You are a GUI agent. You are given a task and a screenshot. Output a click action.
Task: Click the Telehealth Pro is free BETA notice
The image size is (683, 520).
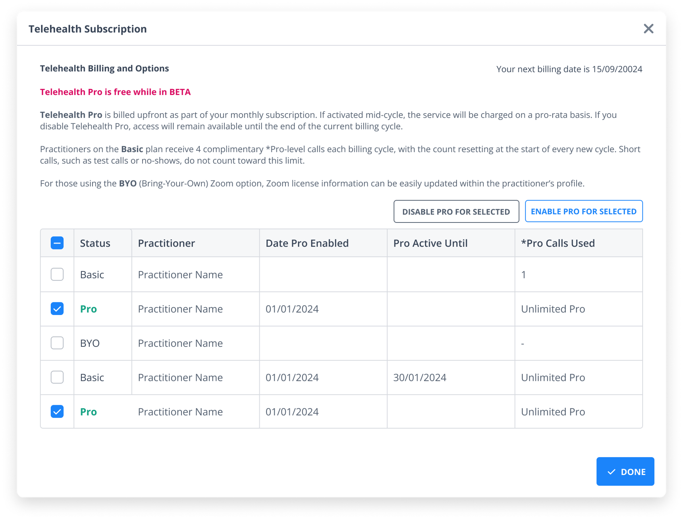click(115, 92)
